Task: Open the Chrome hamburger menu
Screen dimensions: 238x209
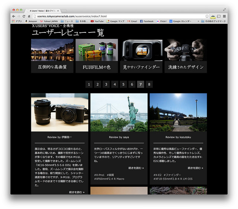Action: (x=224, y=16)
